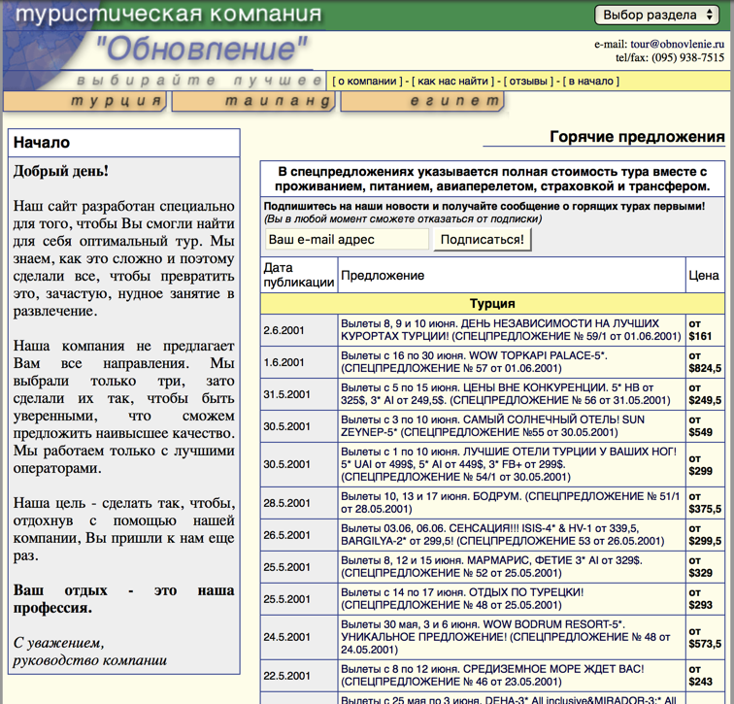
Task: Open the WOW BODRUM RESORT-5* offer
Action: pyautogui.click(x=506, y=637)
